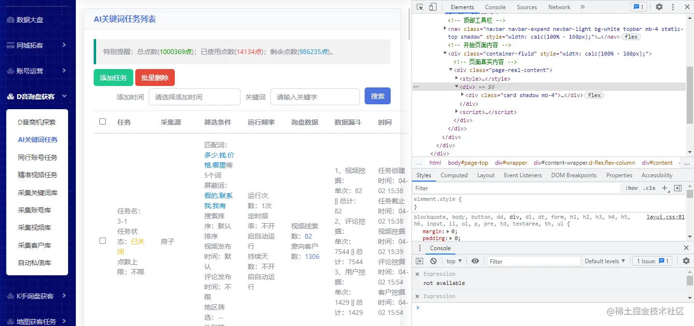Image resolution: width=694 pixels, height=326 pixels.
Task: Toggle the :hov element state button
Action: pyautogui.click(x=631, y=188)
